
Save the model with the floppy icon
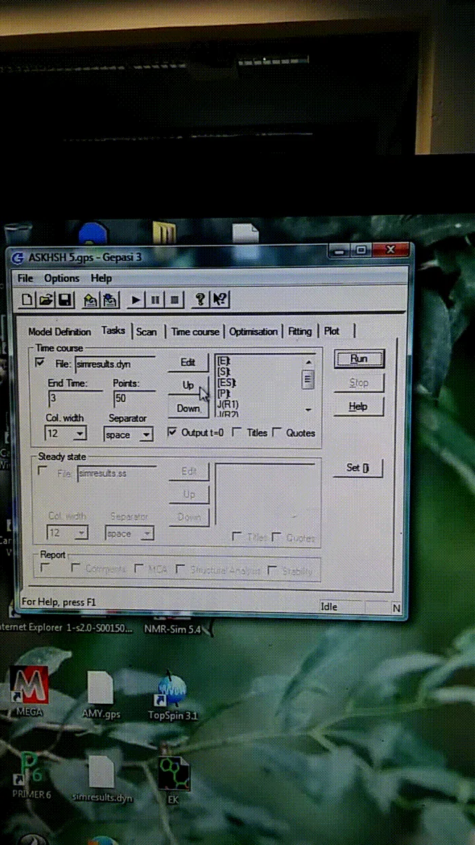coord(64,299)
